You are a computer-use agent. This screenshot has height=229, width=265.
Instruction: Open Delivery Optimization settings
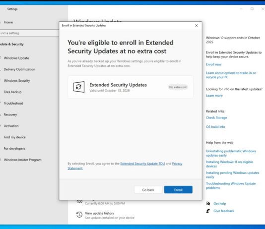(19, 69)
